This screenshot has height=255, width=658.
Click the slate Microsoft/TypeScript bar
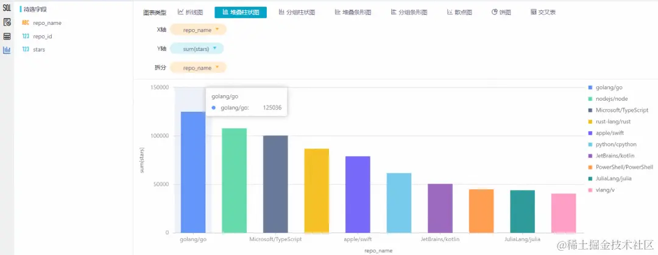point(275,185)
